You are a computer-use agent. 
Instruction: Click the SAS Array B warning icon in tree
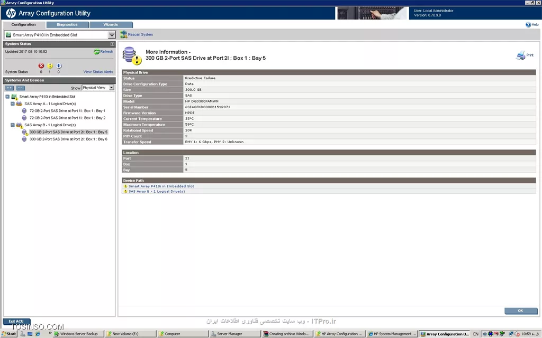[20, 125]
